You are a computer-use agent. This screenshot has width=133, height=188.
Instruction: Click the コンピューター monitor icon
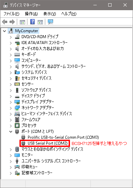[x=17, y=60]
